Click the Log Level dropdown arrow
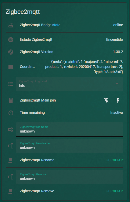Image resolution: width=130 pixels, height=202 pixels. [117, 84]
